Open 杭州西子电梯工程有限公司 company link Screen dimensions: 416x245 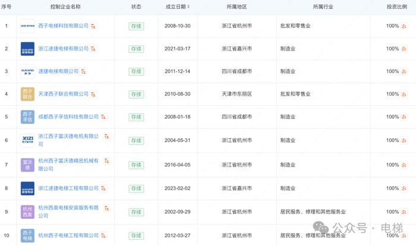pyautogui.click(x=68, y=235)
